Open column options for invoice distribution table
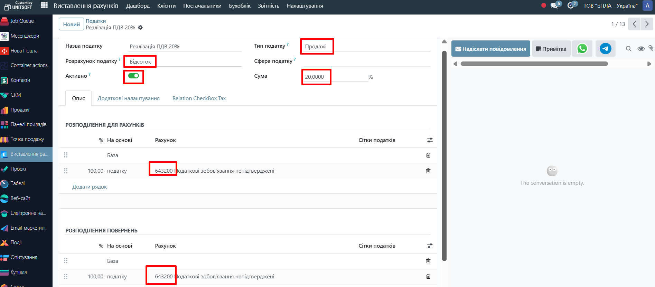655x287 pixels. pos(430,140)
